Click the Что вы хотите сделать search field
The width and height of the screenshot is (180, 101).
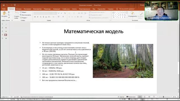click(x=127, y=9)
